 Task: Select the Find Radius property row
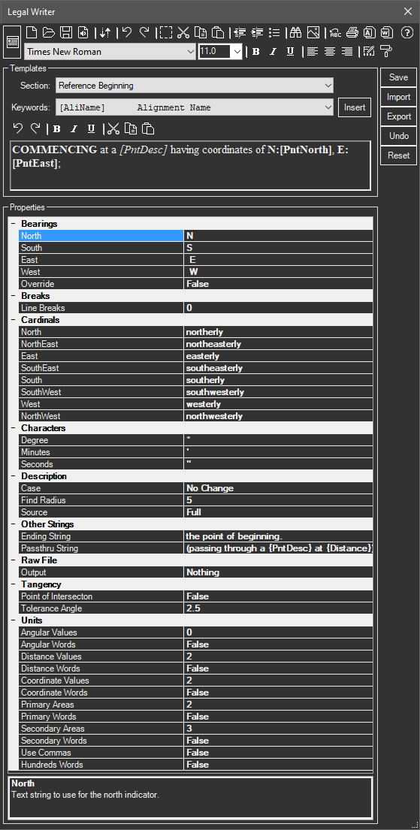coord(196,500)
